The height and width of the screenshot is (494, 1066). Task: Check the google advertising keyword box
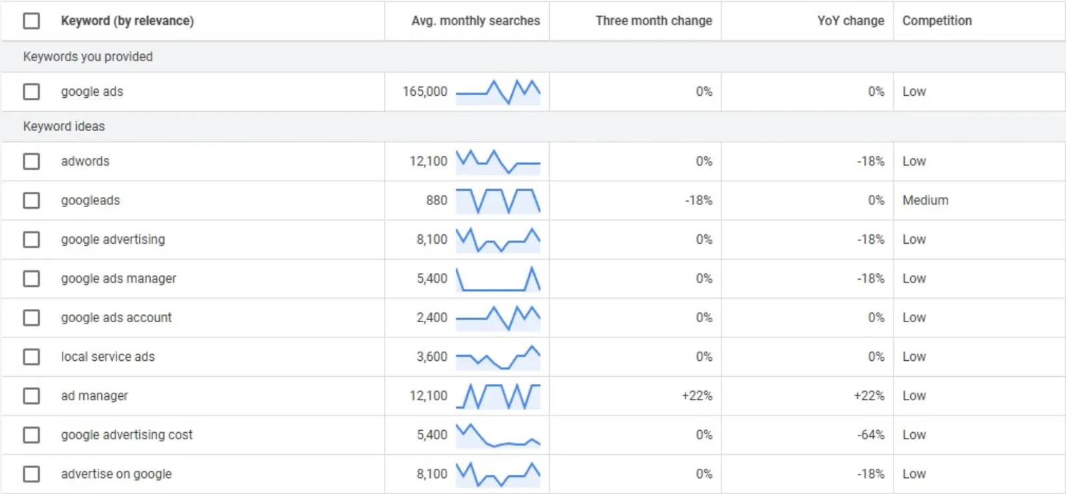31,240
